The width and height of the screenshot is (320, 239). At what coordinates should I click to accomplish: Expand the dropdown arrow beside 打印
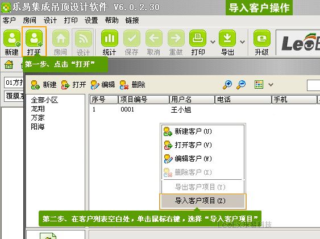pos(213,42)
